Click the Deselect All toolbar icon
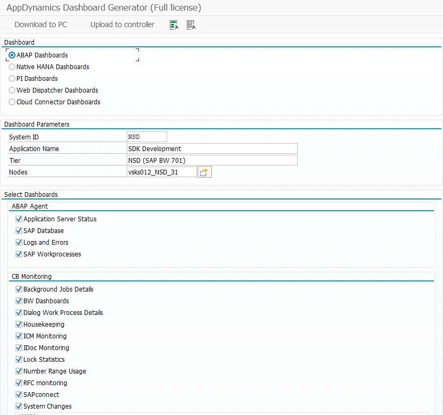Image resolution: width=443 pixels, height=415 pixels. 191,25
